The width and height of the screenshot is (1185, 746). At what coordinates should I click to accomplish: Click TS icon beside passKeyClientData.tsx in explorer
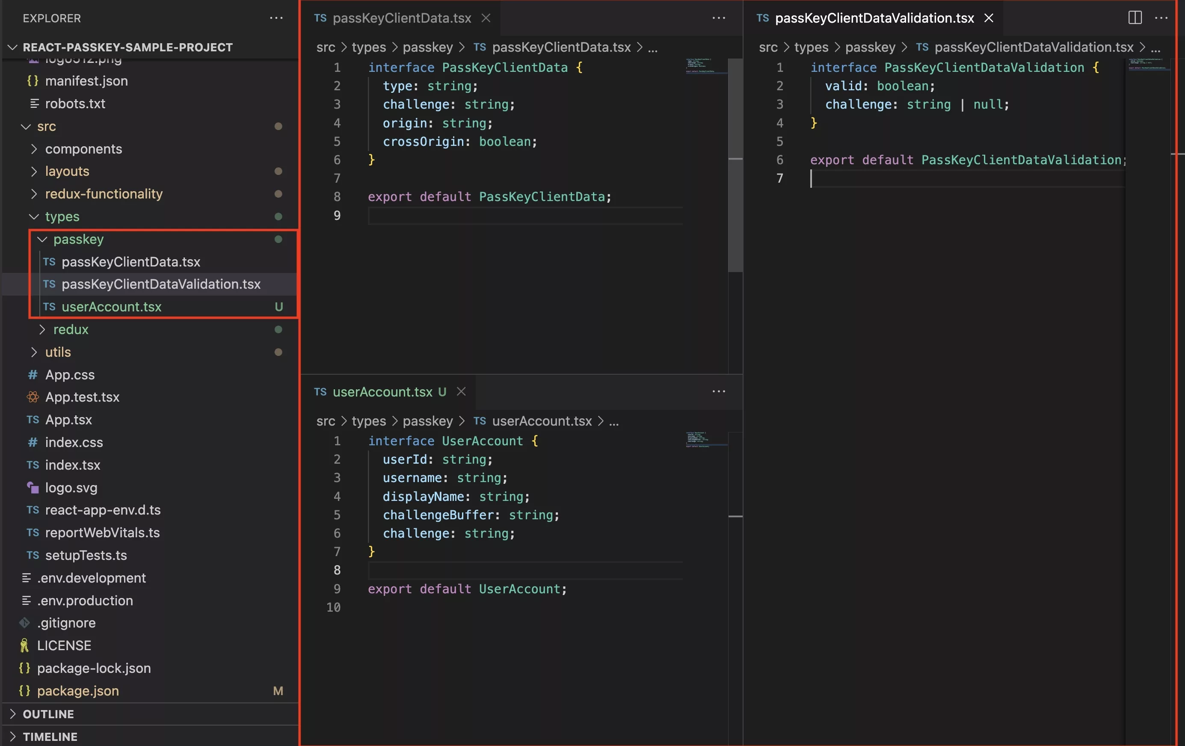(49, 262)
